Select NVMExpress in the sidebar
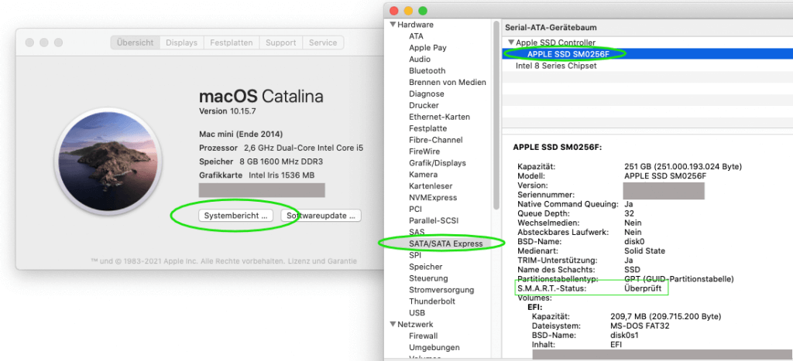Screen dimensions: 793x361 [x=433, y=197]
